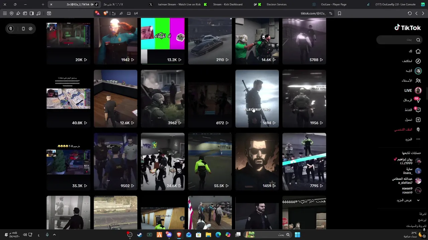This screenshot has height=240, width=428.
Task: Open the browser hamburger menu
Action: pos(5,13)
